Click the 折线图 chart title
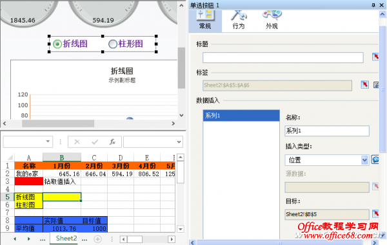Screen dimensions: 387x245 click(x=122, y=71)
